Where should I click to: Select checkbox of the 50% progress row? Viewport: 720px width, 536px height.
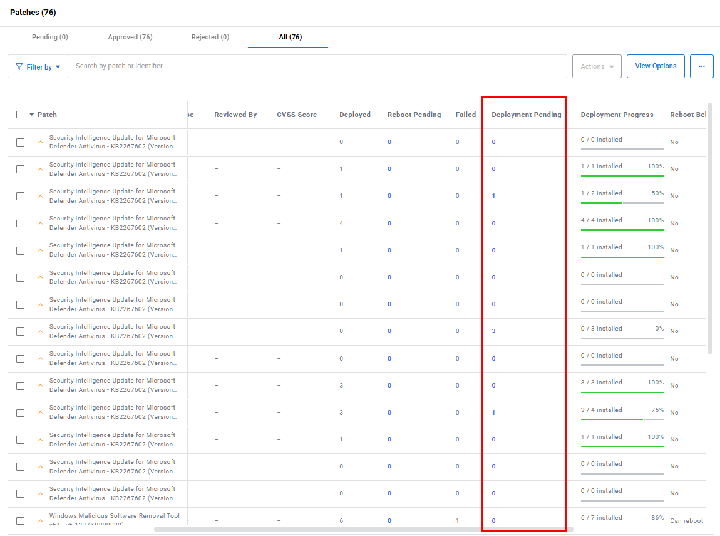tap(21, 196)
